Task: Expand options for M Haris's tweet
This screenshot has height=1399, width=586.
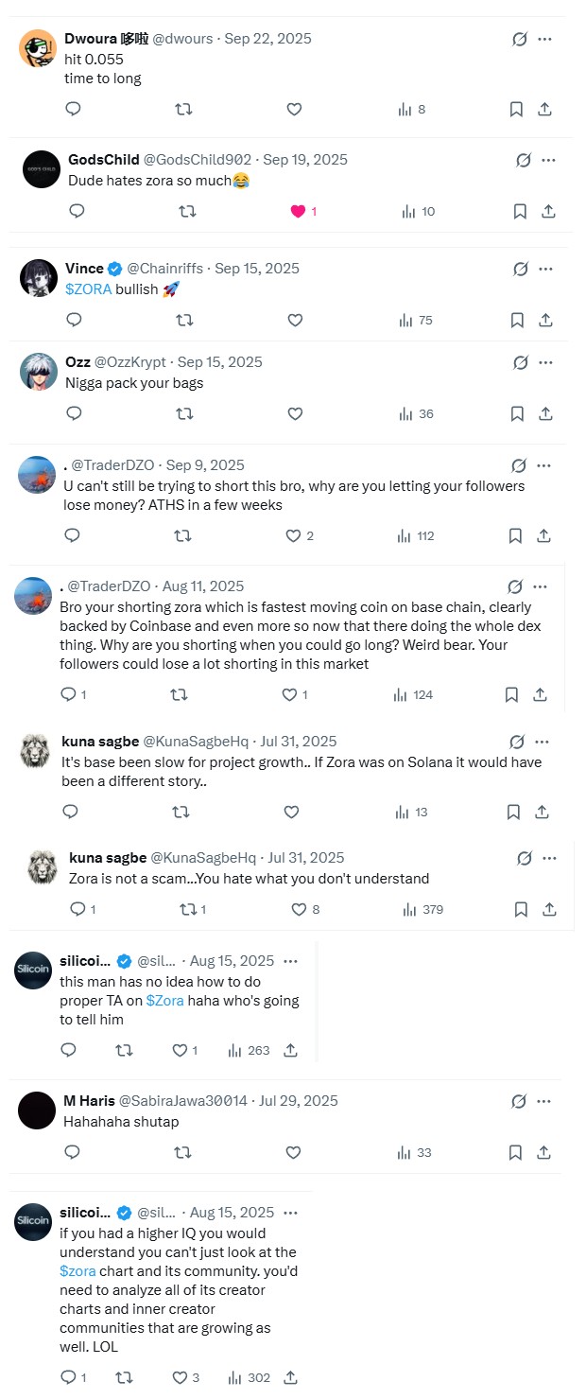Action: (543, 1101)
